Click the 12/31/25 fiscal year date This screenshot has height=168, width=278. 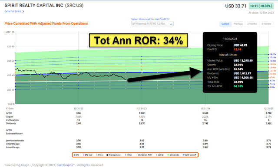268,108
